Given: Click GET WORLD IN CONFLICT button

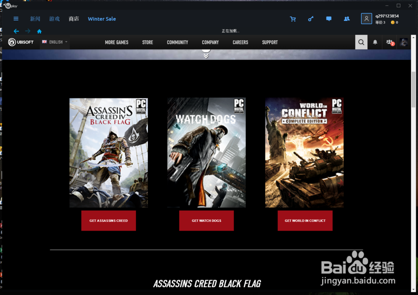Looking at the screenshot, I should tap(305, 221).
